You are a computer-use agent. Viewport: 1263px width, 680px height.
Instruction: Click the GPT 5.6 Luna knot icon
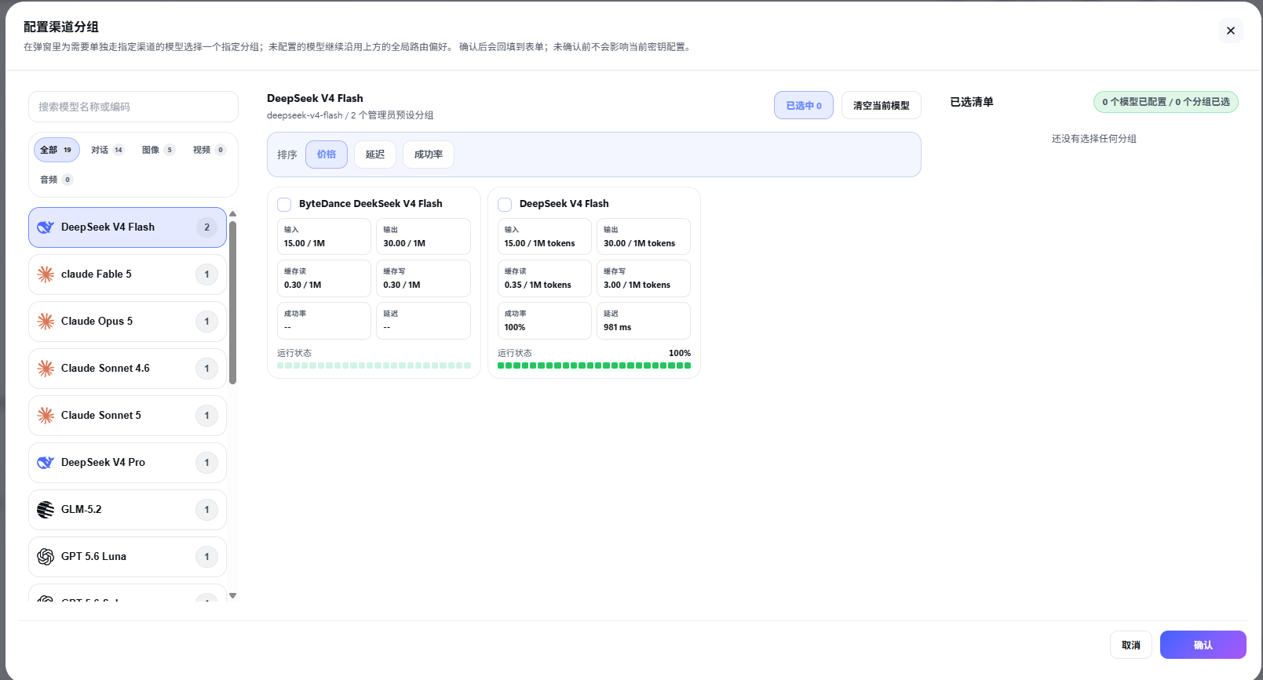click(46, 557)
